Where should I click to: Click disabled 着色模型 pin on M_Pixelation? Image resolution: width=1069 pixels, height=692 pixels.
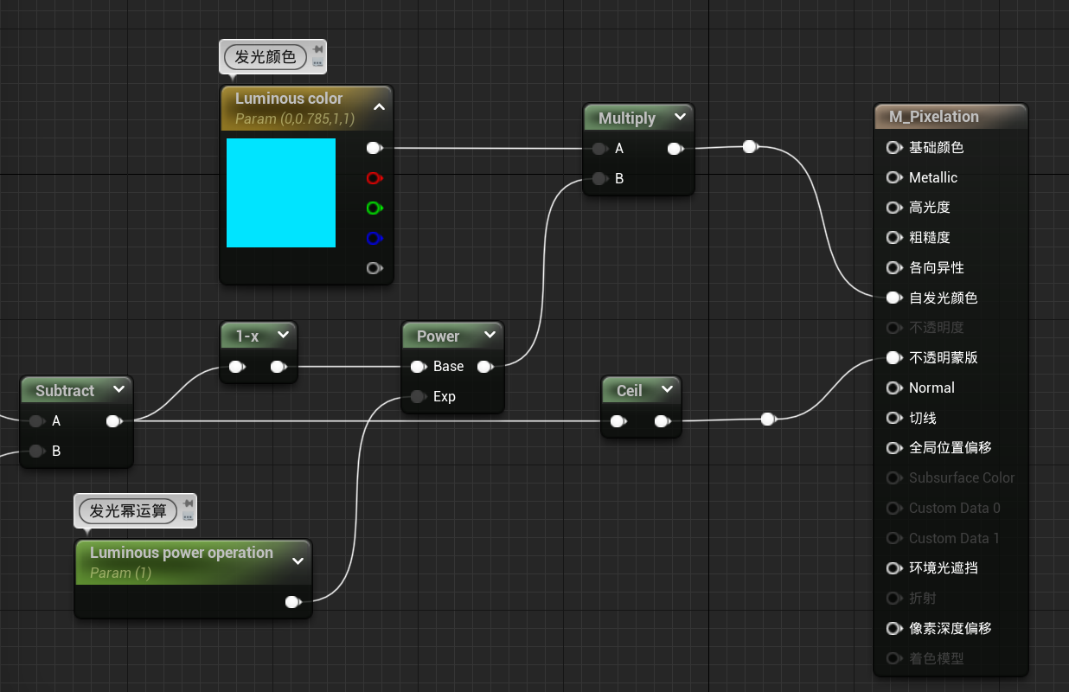[x=894, y=658]
